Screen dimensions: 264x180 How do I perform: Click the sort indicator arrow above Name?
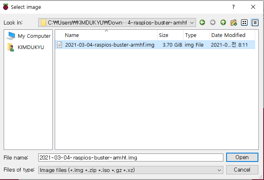point(106,31)
